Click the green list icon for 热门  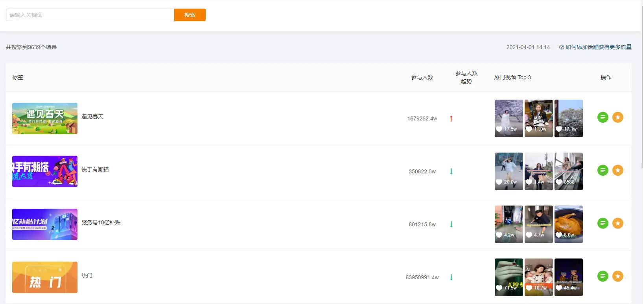(602, 276)
